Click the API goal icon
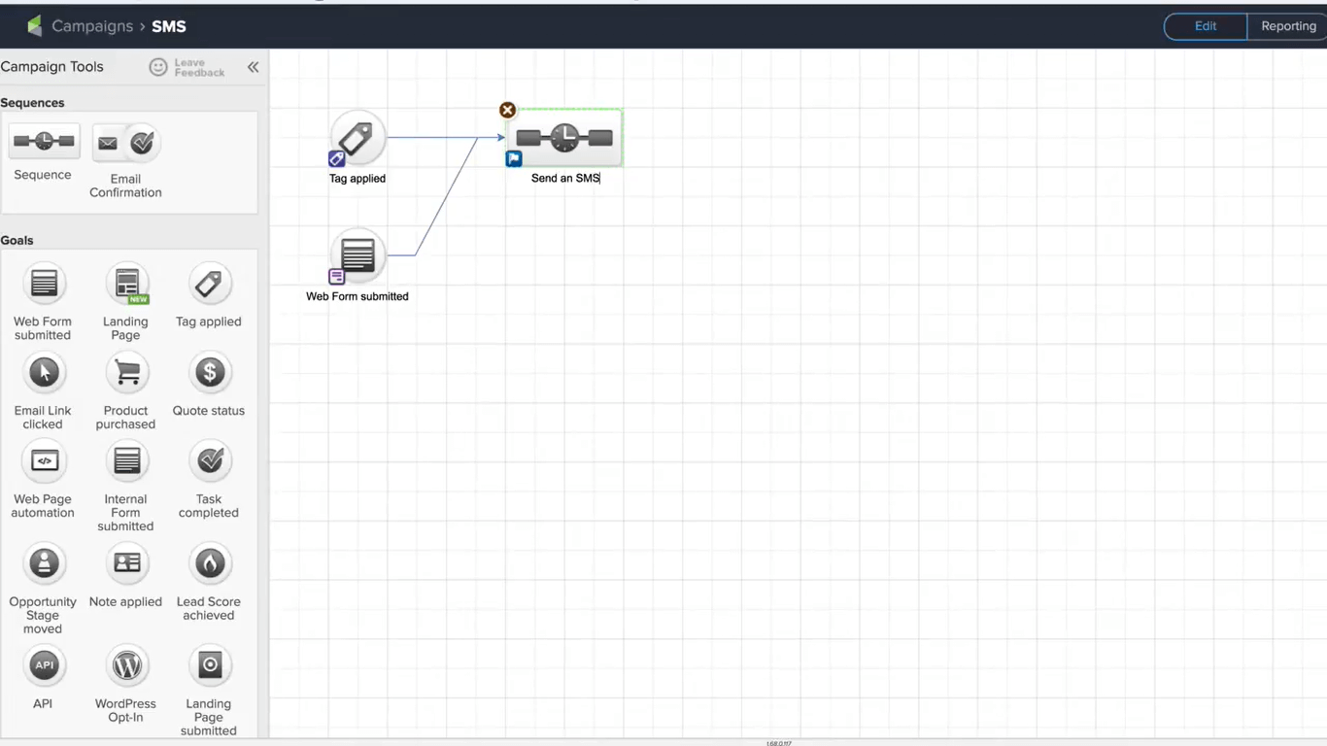This screenshot has width=1327, height=746. pos(44,665)
